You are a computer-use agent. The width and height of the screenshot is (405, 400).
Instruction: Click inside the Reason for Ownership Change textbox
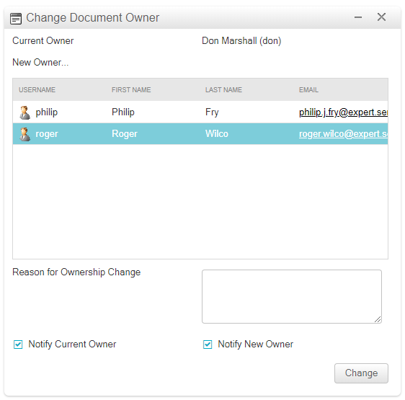292,296
